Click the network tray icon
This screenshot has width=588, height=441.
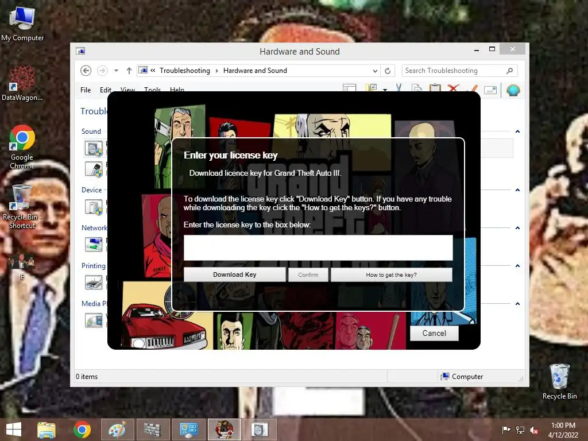(520, 430)
